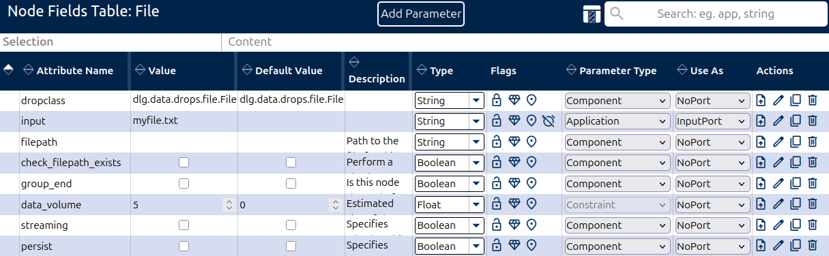Click the move-up action icon for persist row

(x=761, y=246)
